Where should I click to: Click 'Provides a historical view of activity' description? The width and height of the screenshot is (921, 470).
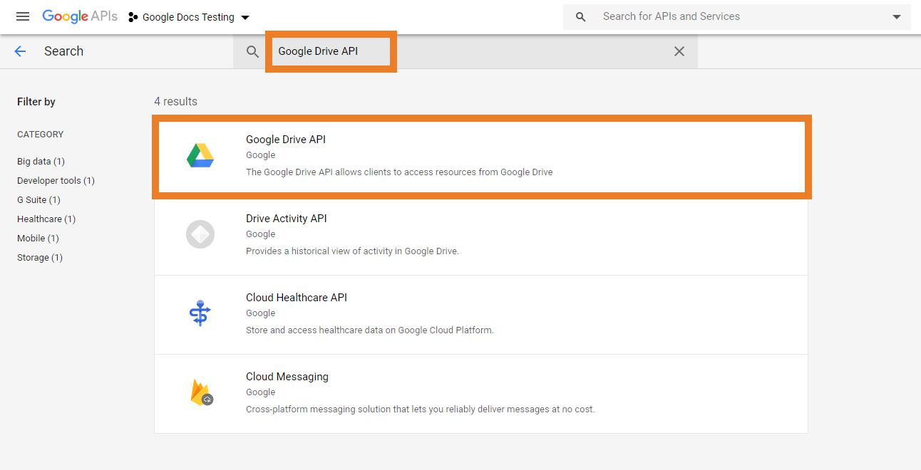(x=352, y=251)
